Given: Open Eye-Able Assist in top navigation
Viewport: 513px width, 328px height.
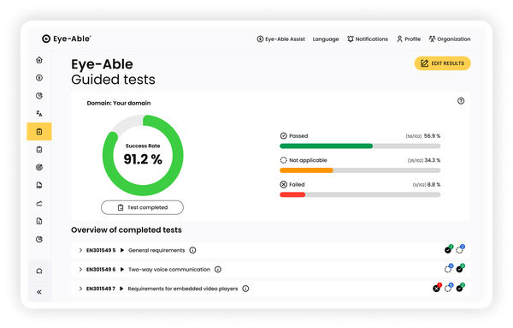Looking at the screenshot, I should pyautogui.click(x=280, y=39).
